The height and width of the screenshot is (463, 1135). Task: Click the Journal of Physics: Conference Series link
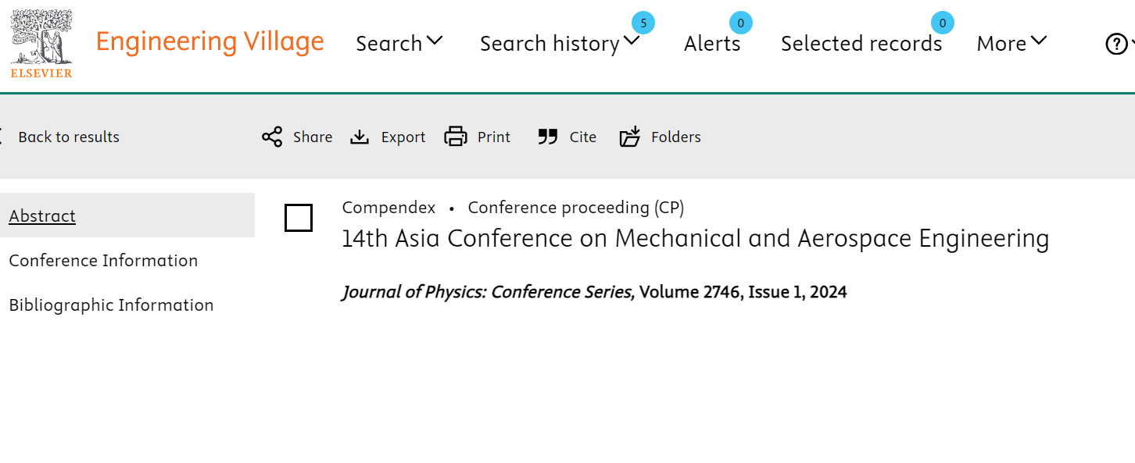tap(488, 292)
